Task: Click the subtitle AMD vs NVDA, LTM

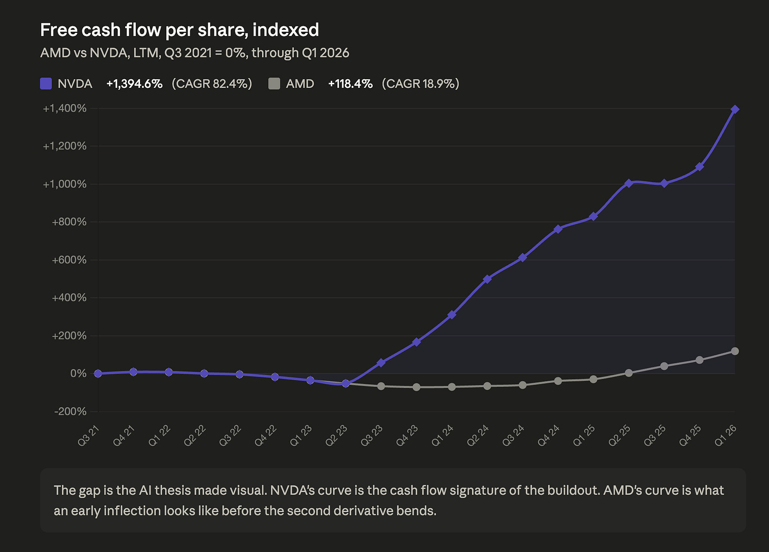Action: tap(195, 53)
